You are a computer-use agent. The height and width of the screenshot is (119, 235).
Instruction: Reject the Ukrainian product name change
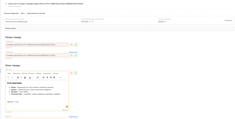point(71,45)
